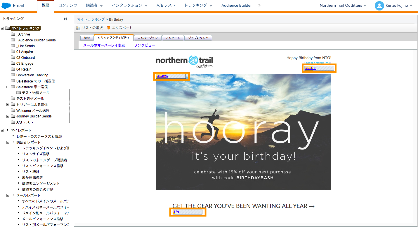Click the _Archive folder icon
The height and width of the screenshot is (227, 418).
tap(13, 34)
